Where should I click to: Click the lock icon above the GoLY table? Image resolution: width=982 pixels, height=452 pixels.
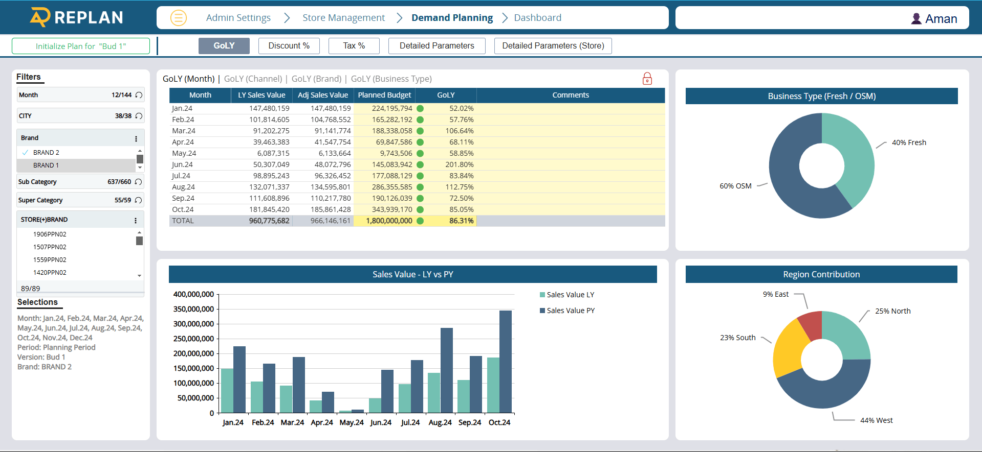[x=647, y=79]
